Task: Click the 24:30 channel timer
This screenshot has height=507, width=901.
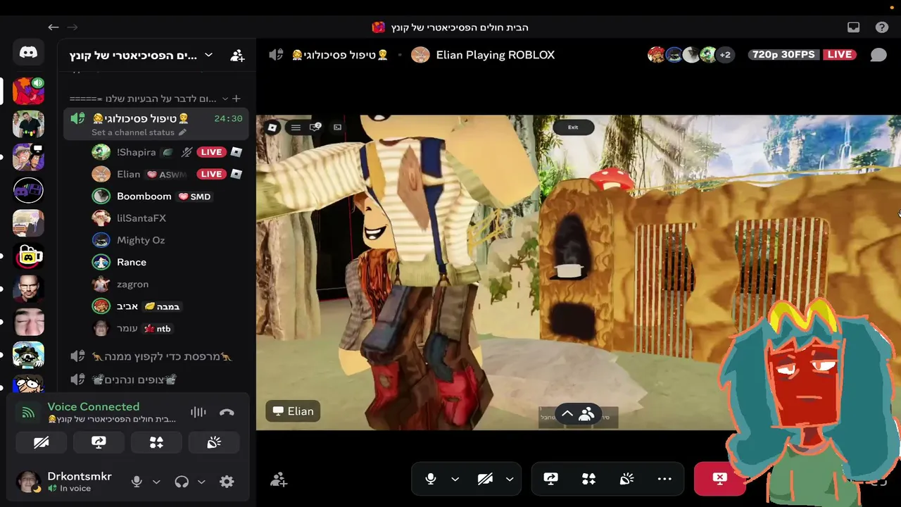Action: pyautogui.click(x=228, y=119)
